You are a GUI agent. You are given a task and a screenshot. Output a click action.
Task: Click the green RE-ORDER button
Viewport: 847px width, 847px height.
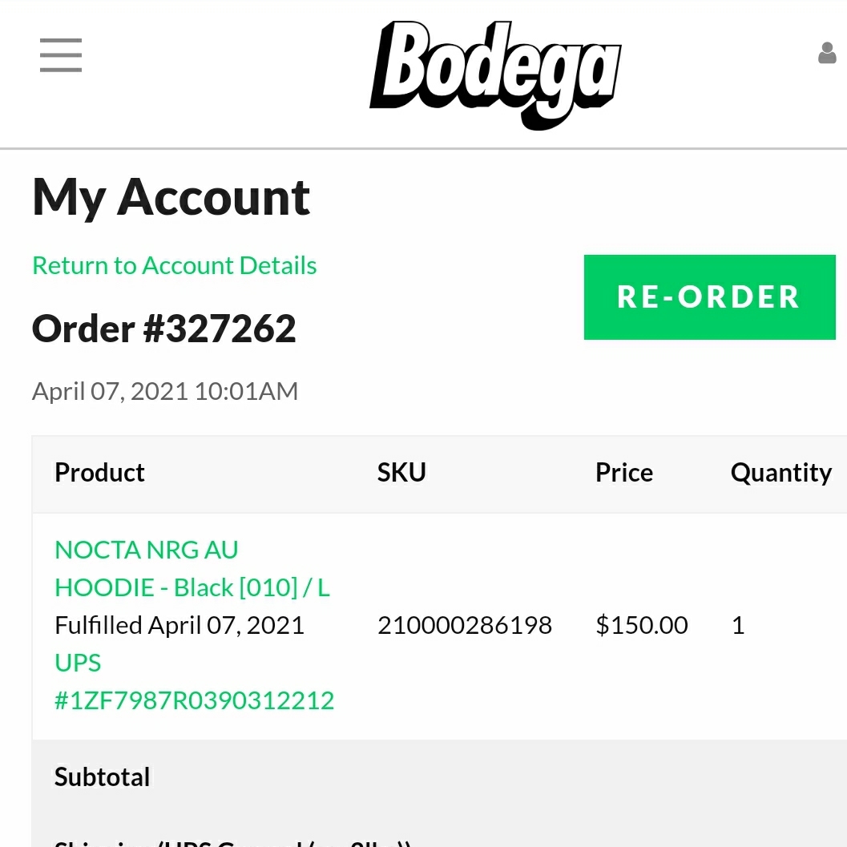coord(709,297)
